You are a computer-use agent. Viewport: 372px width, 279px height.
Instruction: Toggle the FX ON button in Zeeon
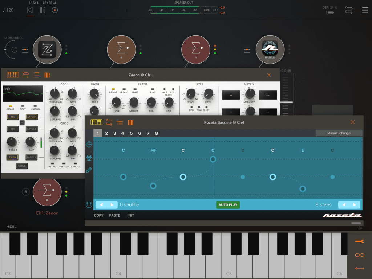[13, 157]
